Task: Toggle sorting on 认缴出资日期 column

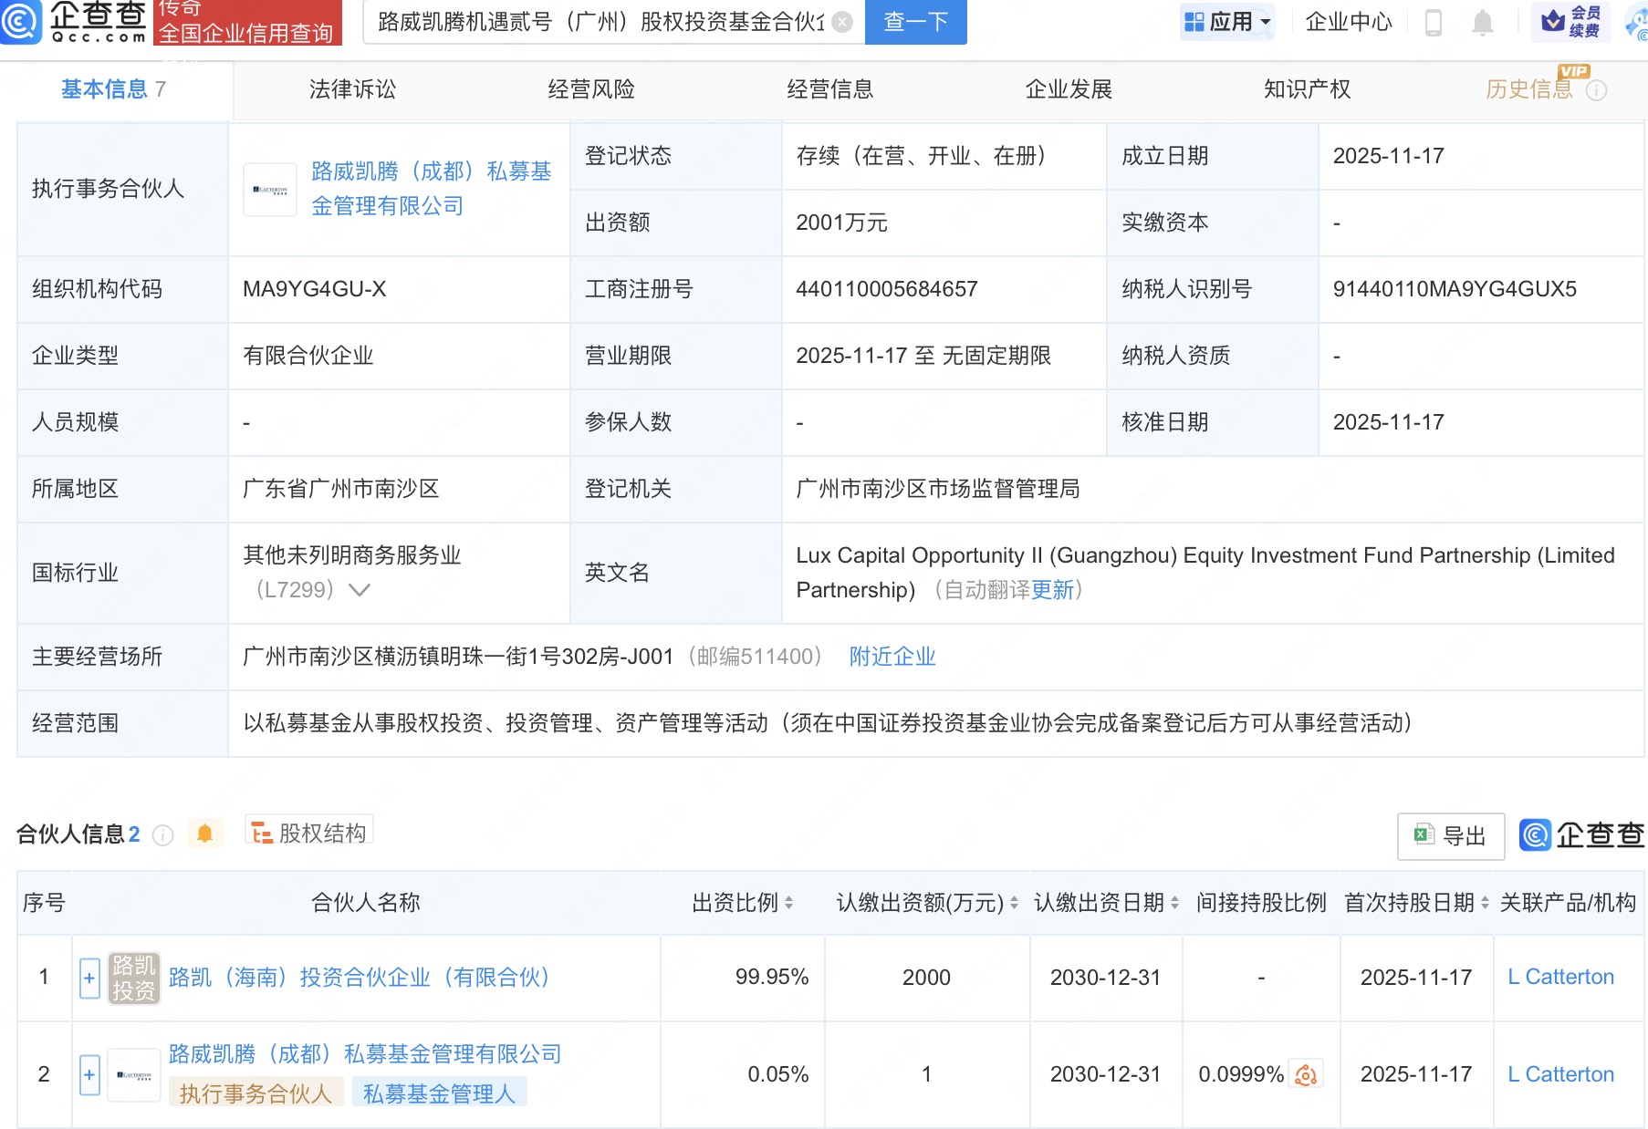Action: point(1175,902)
